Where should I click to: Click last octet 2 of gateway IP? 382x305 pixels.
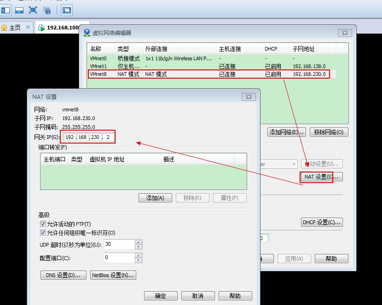pos(108,137)
